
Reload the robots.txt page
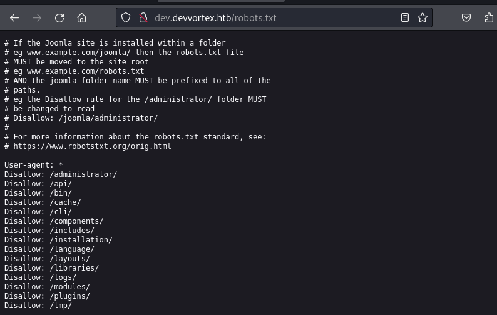point(59,18)
